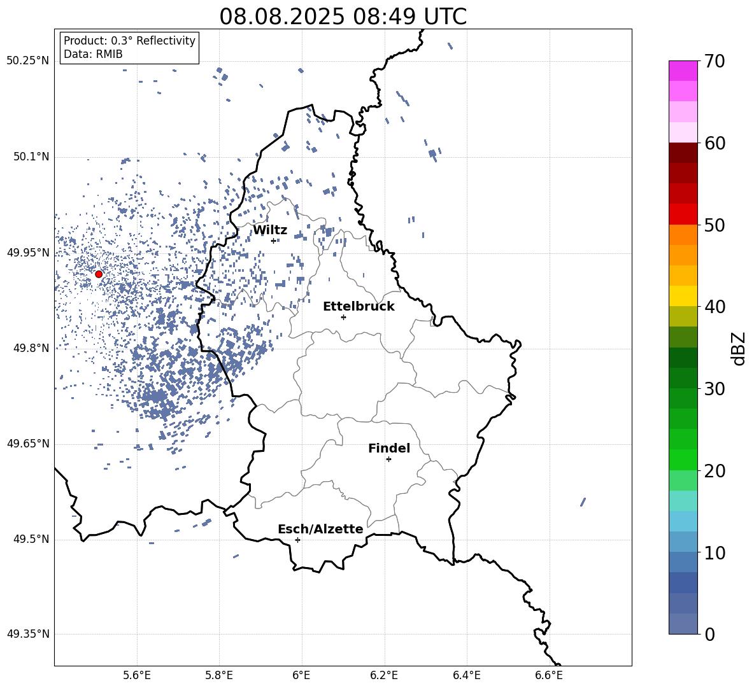754x688 pixels.
Task: Click the 49.8°N latitude label
Action: 31,348
